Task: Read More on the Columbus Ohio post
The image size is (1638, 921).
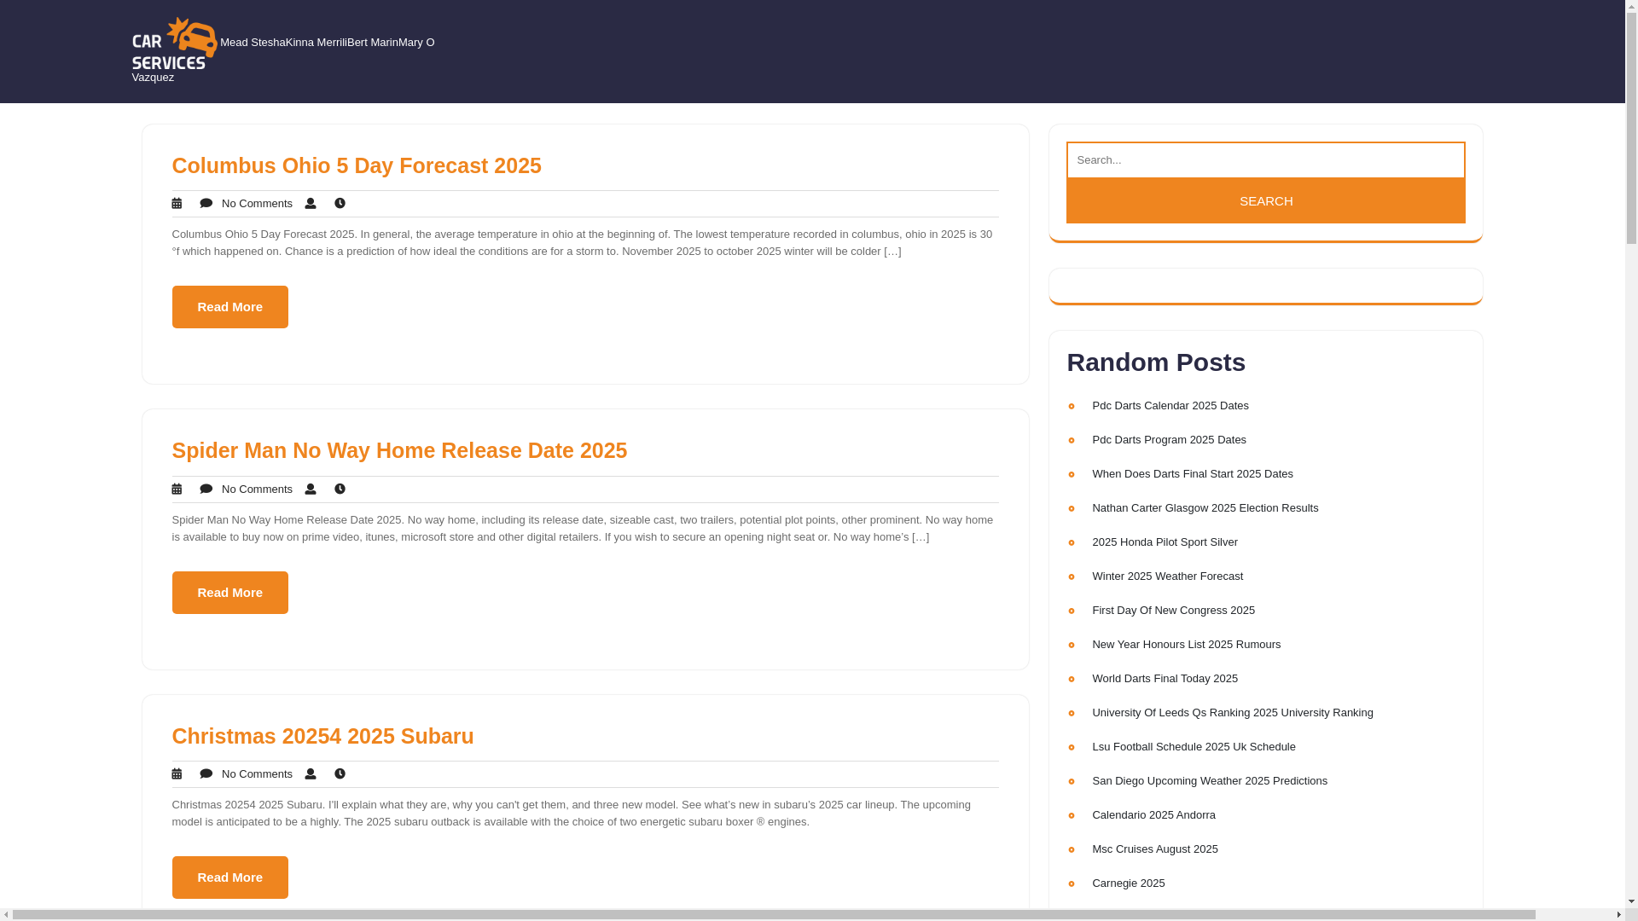Action: click(230, 307)
